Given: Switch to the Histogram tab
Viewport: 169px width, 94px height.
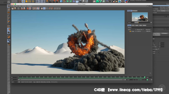Looking at the screenshot, I should 135,11.
